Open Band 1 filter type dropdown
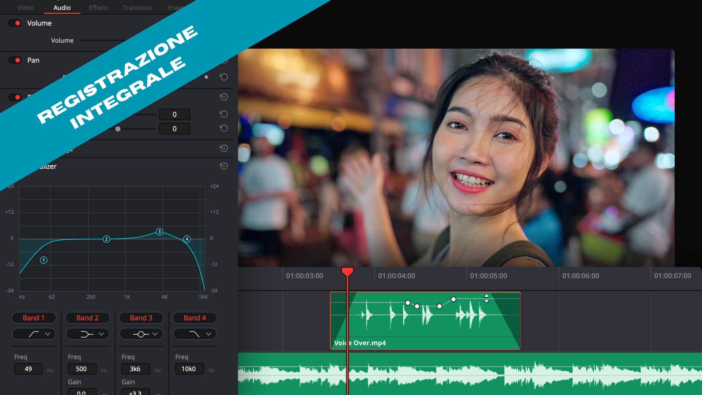This screenshot has height=395, width=702. [x=34, y=334]
